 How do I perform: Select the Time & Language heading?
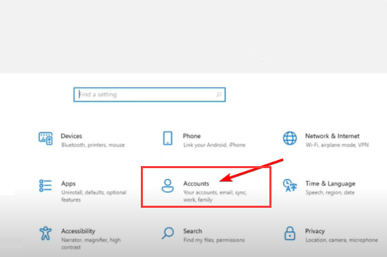330,184
